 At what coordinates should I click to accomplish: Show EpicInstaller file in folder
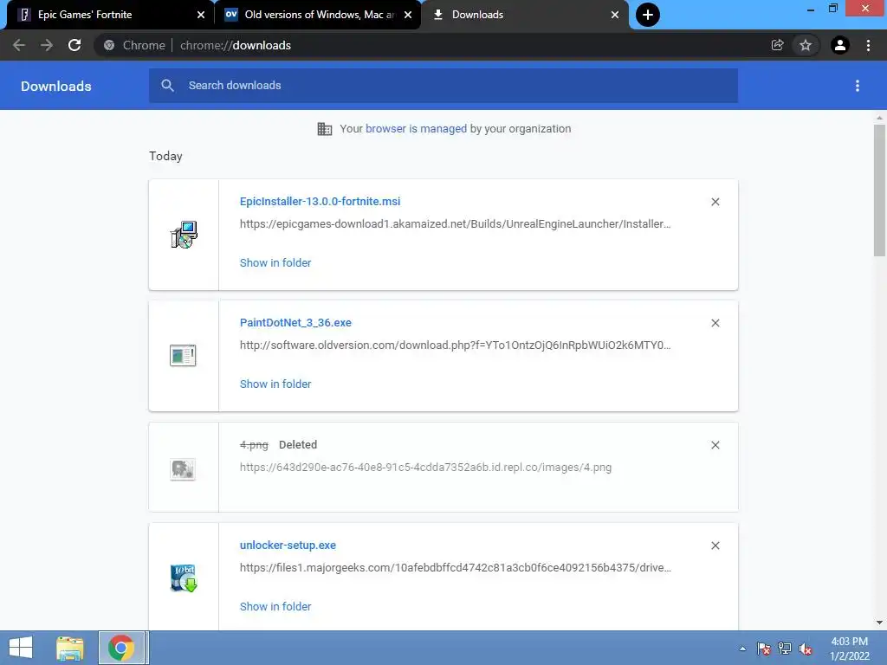coord(275,263)
